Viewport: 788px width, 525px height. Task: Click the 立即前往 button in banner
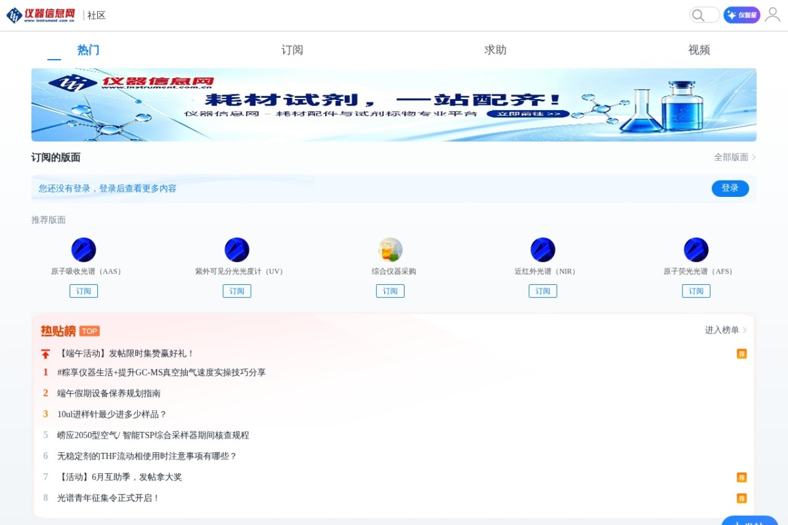pos(528,114)
